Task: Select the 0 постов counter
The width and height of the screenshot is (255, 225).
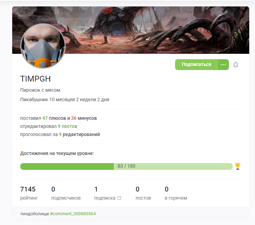Action: coord(143,193)
